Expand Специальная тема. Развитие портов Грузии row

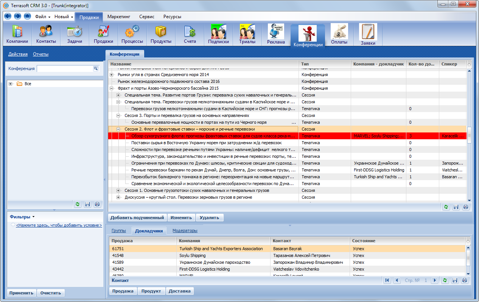click(118, 95)
